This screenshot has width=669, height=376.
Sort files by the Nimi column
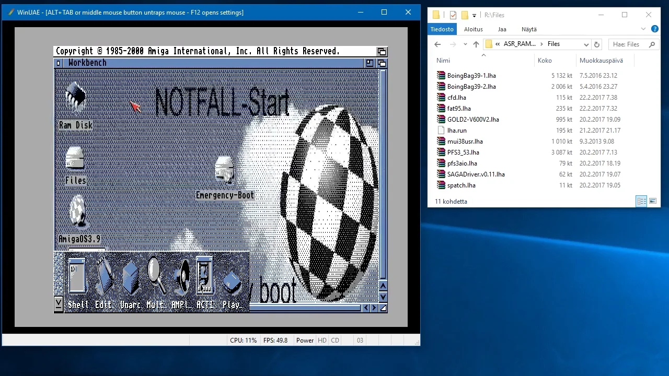pos(483,61)
